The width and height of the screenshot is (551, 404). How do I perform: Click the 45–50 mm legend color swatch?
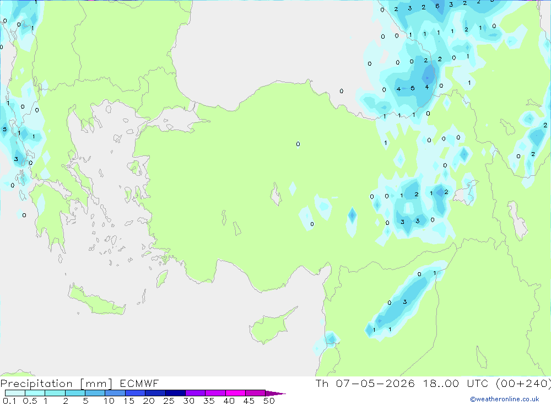point(255,393)
